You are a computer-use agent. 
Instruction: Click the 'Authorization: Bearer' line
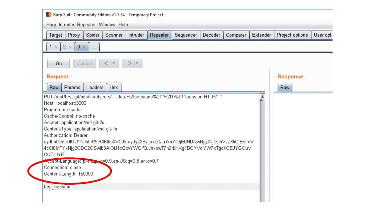(66, 135)
